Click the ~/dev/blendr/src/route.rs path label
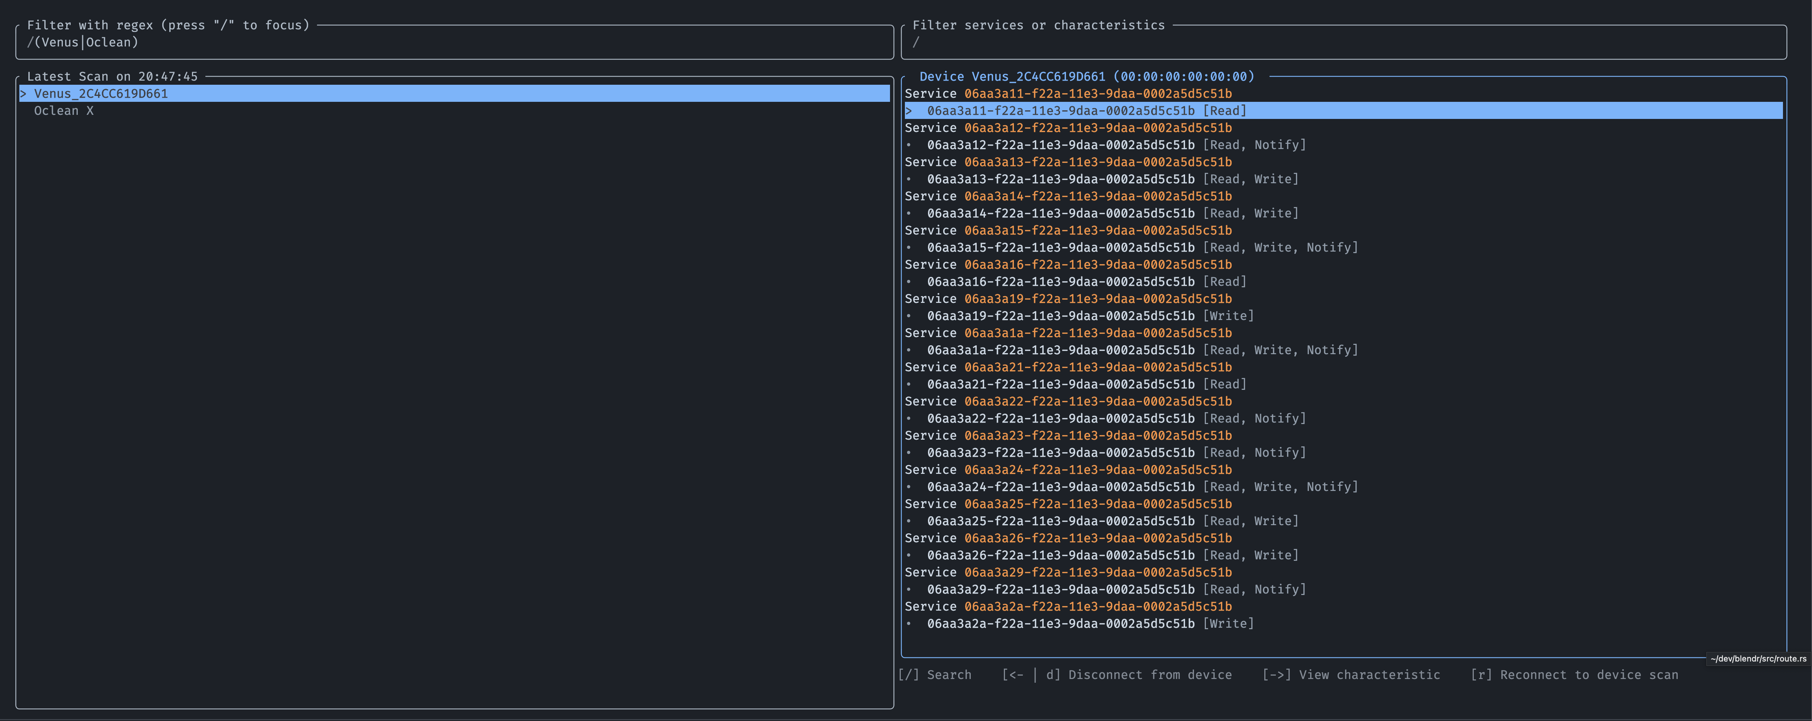The image size is (1812, 721). pos(1758,659)
